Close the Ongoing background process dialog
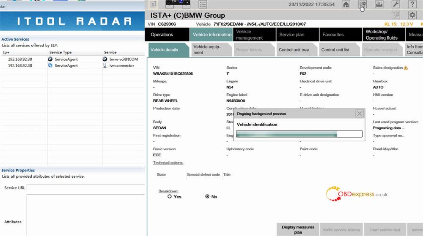The height and width of the screenshot is (236, 423). pos(359,114)
